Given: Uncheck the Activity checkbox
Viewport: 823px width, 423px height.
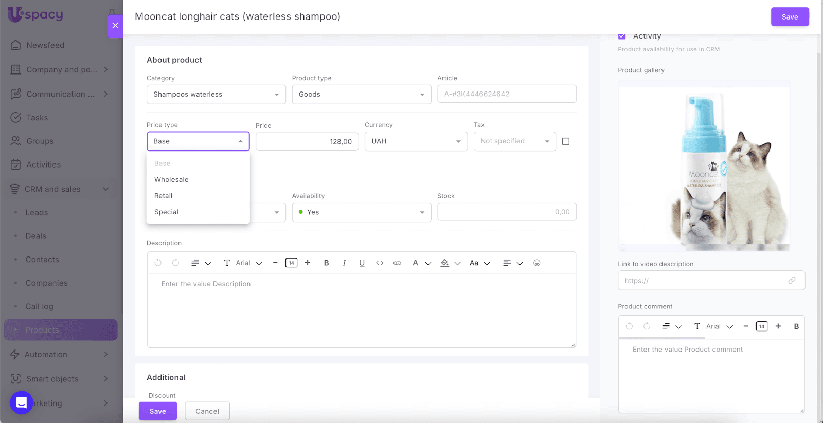Looking at the screenshot, I should pos(622,36).
